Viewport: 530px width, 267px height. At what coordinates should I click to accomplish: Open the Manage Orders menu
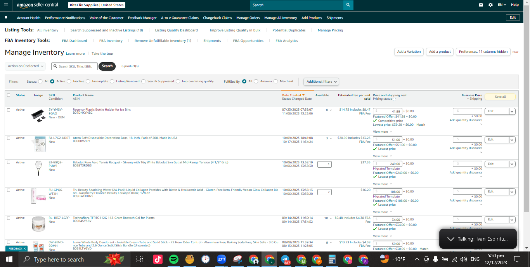[248, 18]
